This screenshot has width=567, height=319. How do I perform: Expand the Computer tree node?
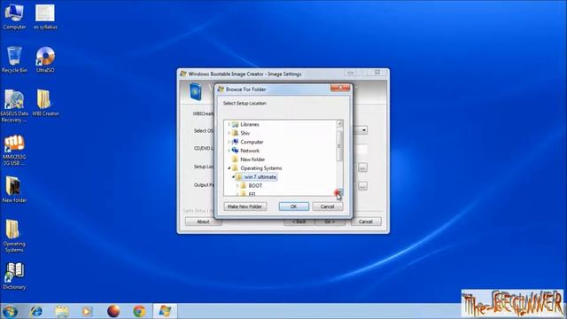click(229, 142)
